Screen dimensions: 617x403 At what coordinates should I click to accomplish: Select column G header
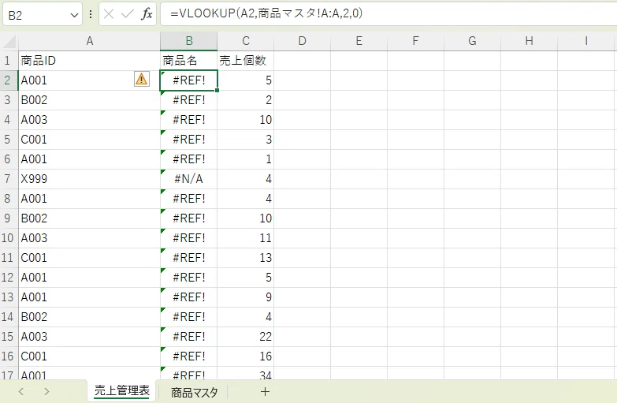coord(472,41)
